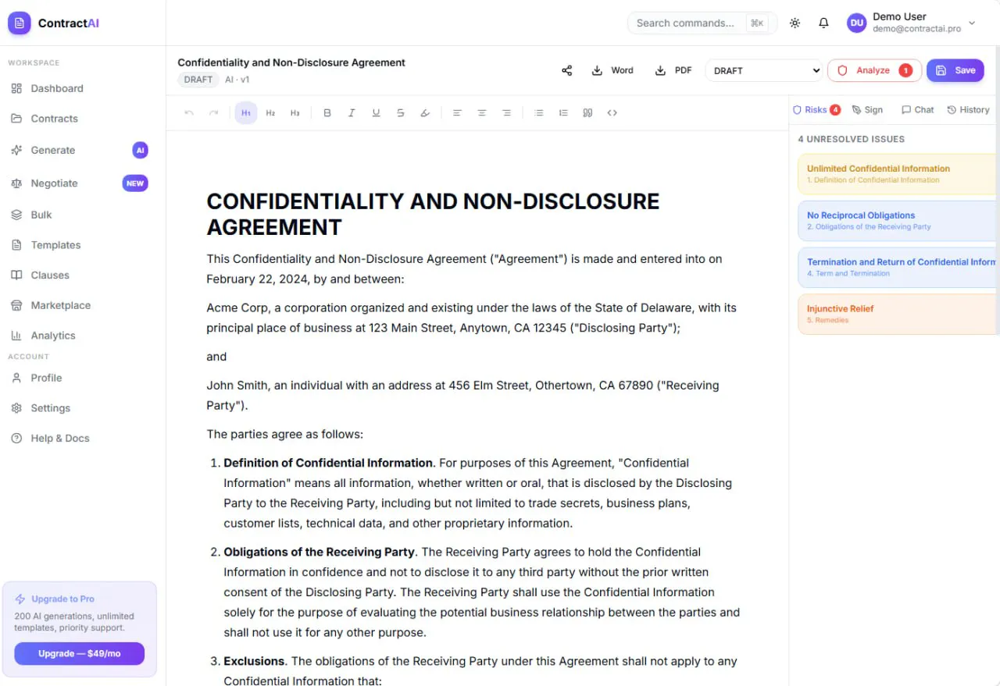The image size is (1000, 686).
Task: Open No Reciprocal Obligations issue
Action: [898, 221]
